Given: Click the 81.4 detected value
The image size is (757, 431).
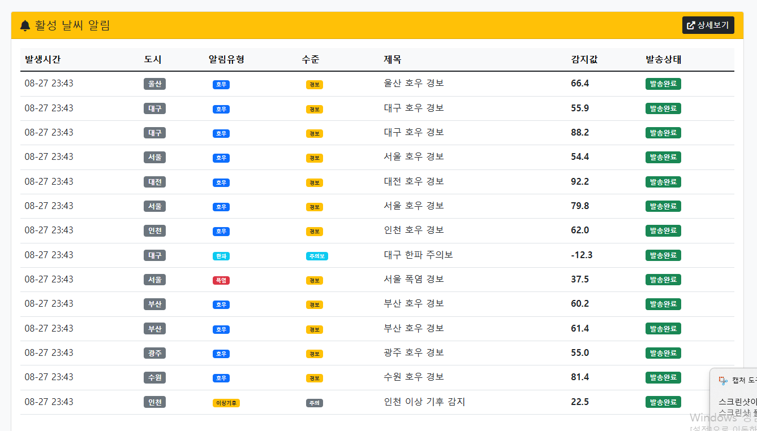Looking at the screenshot, I should (x=580, y=377).
